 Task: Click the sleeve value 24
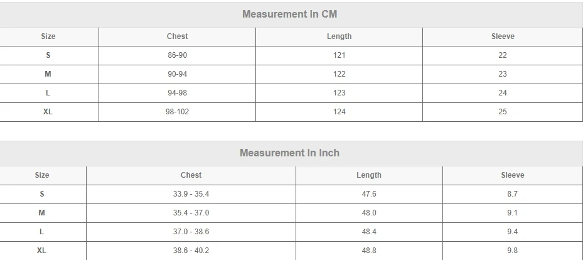[x=502, y=93]
